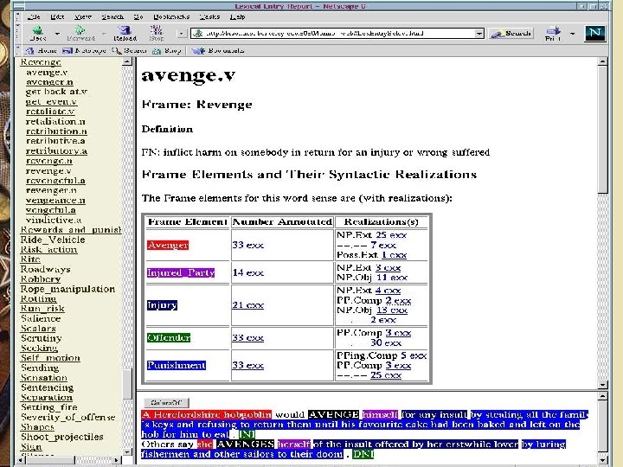
Task: Open PPing.Comp 5 exx link
Action: [x=414, y=355]
